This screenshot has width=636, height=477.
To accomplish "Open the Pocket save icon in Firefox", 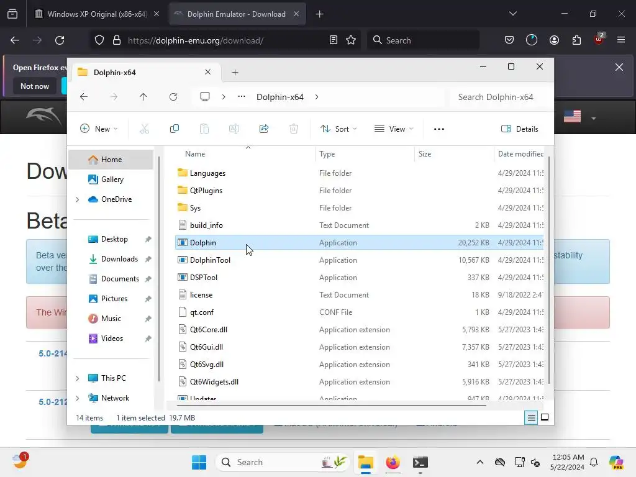I will 509,40.
